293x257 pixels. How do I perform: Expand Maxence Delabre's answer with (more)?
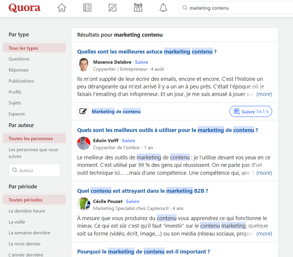(264, 94)
